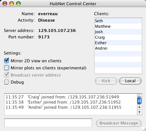The width and height of the screenshot is (146, 131).
Task: Click the window resize grip corner
Action: tap(144, 129)
